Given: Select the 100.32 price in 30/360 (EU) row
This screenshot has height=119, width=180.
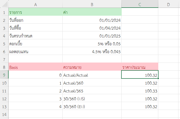Looking at the screenshot, I should (140, 106).
